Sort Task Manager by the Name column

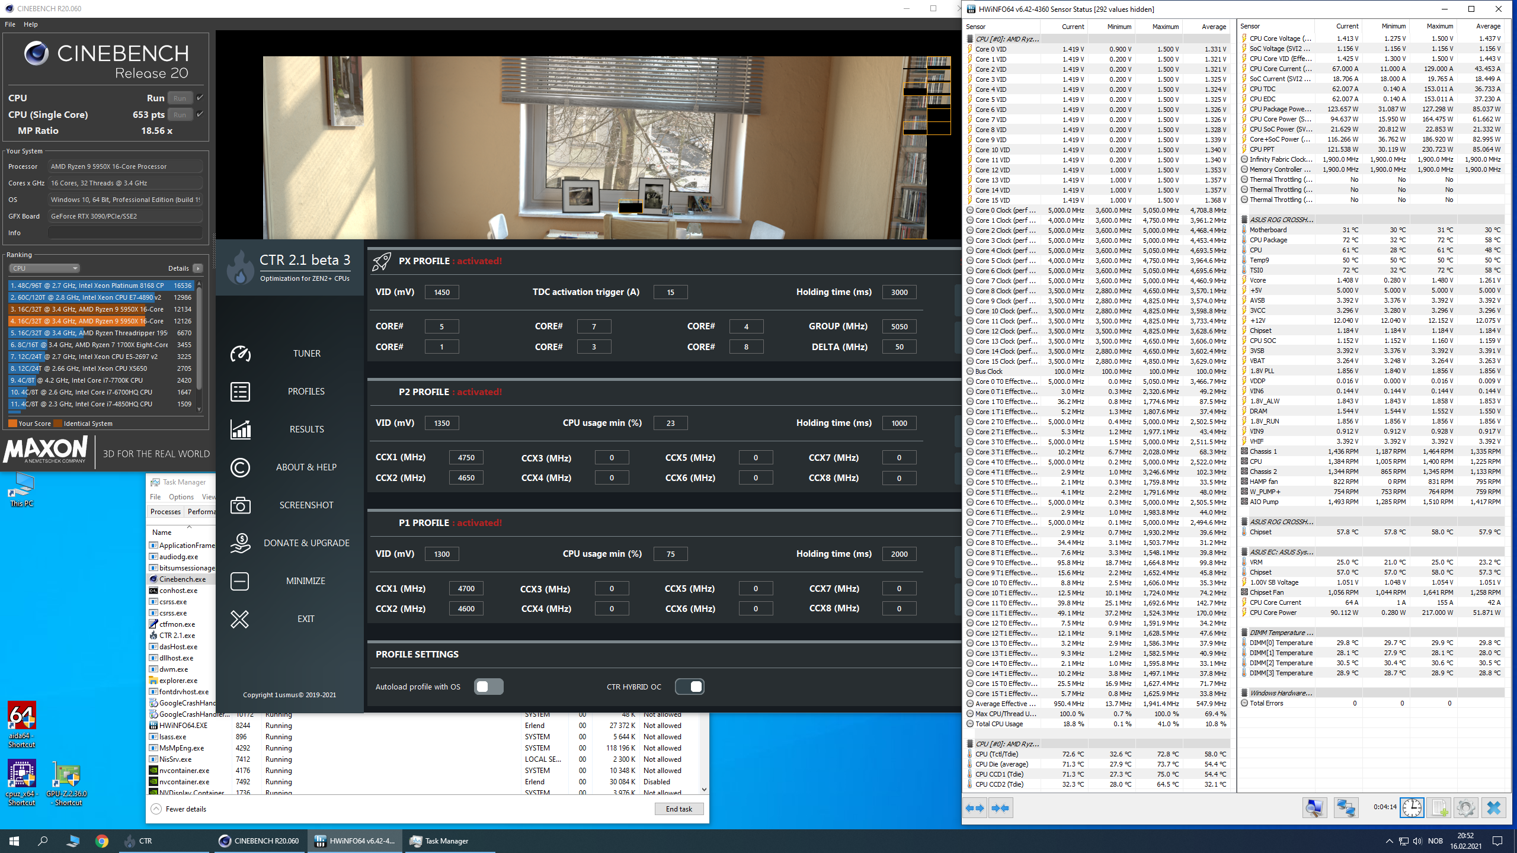pyautogui.click(x=162, y=533)
